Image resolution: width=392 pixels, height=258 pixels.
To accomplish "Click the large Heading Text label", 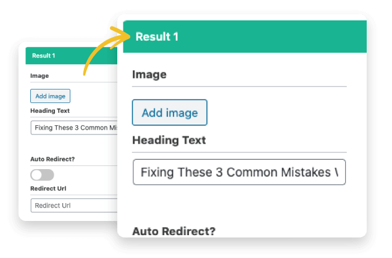I will tap(169, 140).
